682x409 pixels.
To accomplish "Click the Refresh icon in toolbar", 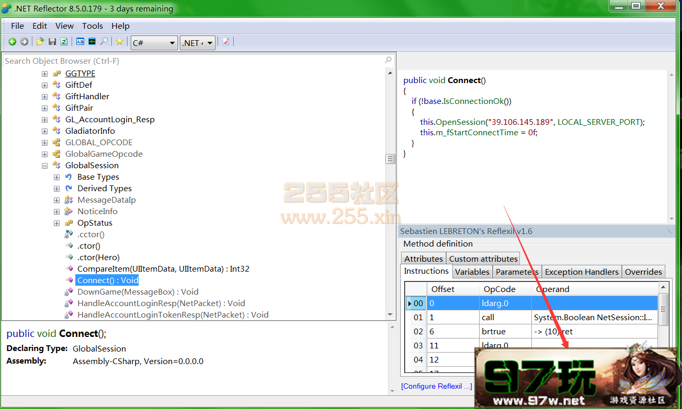I will click(64, 42).
